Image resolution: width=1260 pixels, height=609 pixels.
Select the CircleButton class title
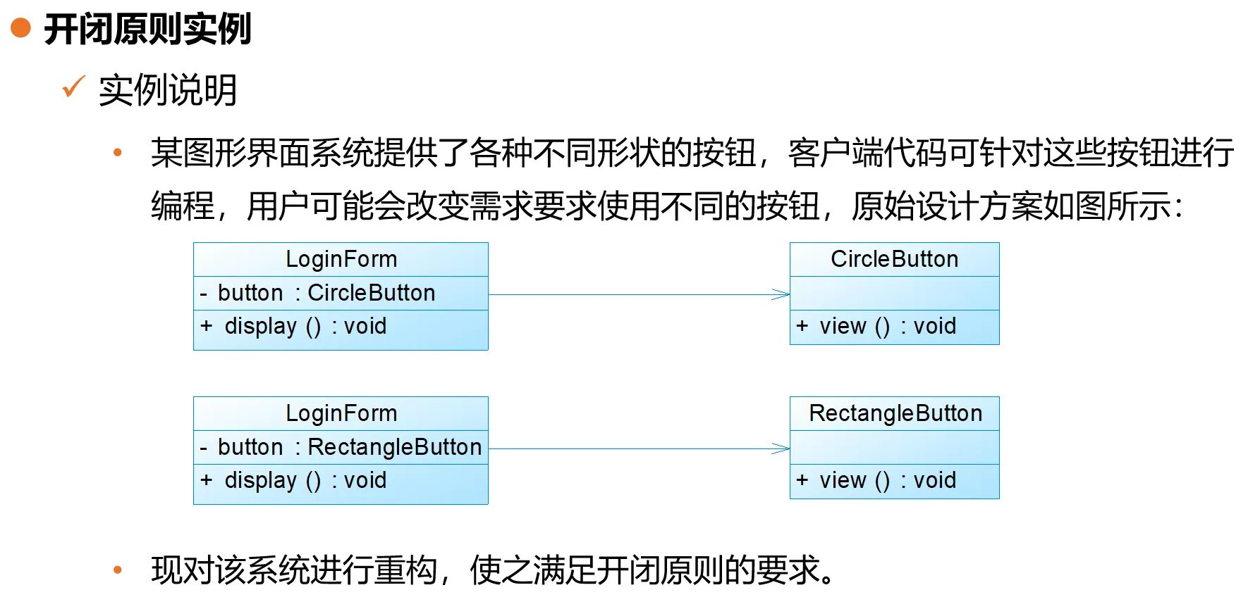(894, 259)
